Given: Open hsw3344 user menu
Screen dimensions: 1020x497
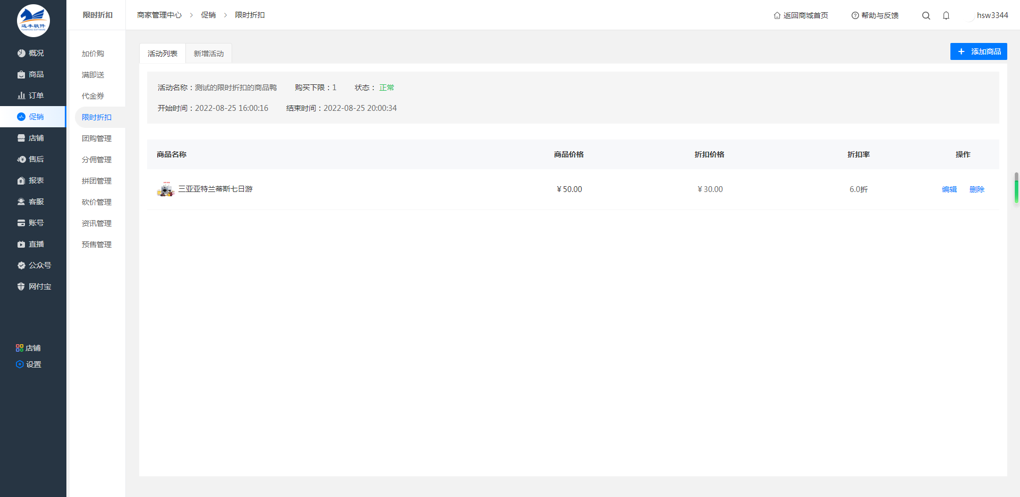Looking at the screenshot, I should pyautogui.click(x=992, y=15).
